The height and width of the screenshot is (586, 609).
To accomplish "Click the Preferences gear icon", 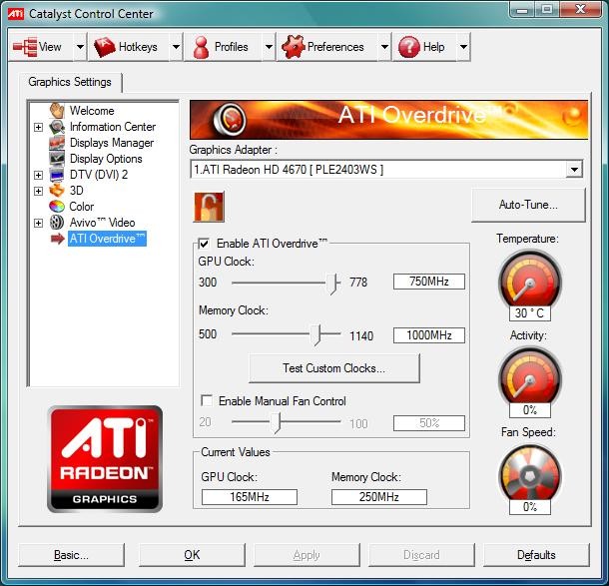I will [293, 47].
